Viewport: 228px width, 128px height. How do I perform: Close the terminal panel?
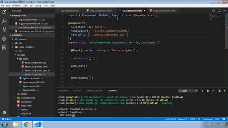[x=224, y=91]
